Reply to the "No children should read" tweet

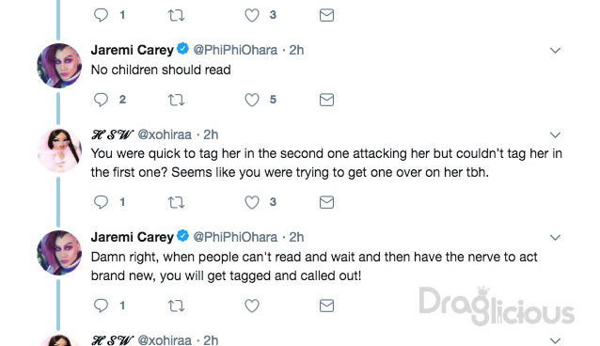(101, 100)
